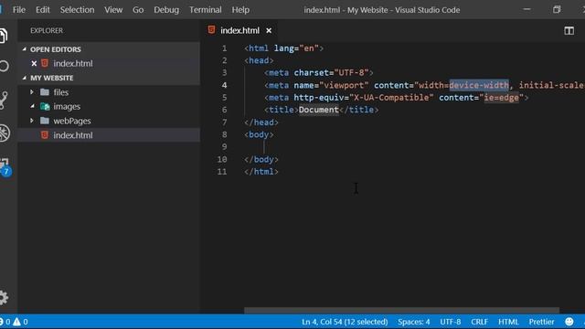Screen dimensions: 585x329
Task: Click line number 1 in gutter
Action: [225, 48]
